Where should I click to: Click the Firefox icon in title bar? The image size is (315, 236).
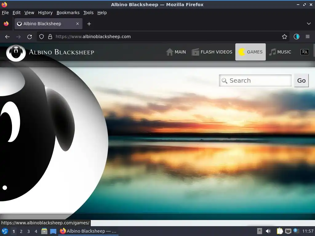click(x=4, y=4)
